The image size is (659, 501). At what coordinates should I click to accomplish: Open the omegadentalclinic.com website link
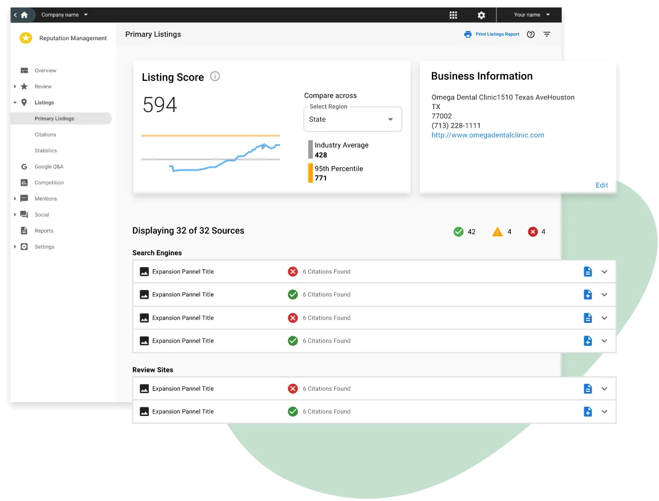(488, 135)
